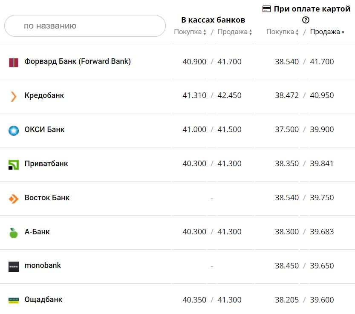Screen dimensions: 355x314
Task: Sort by card Продажа column descending
Action: click(327, 32)
